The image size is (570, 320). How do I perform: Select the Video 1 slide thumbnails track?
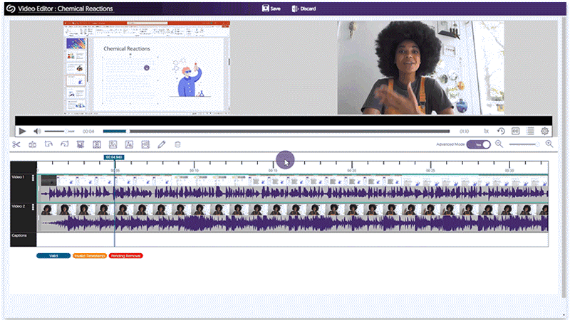[x=293, y=181]
